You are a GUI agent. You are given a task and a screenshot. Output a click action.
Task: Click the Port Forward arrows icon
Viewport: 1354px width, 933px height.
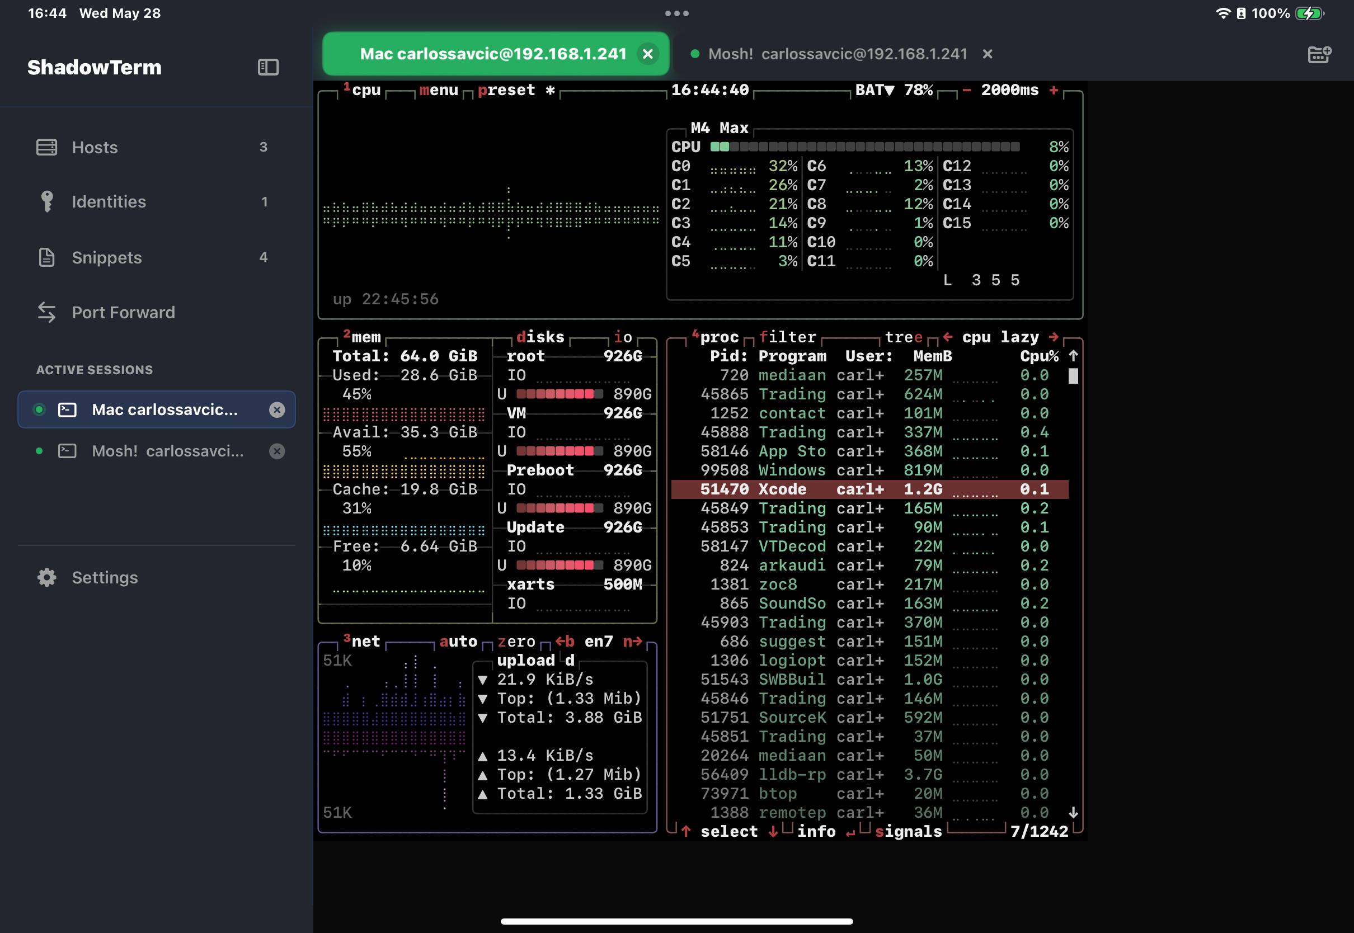click(x=47, y=312)
